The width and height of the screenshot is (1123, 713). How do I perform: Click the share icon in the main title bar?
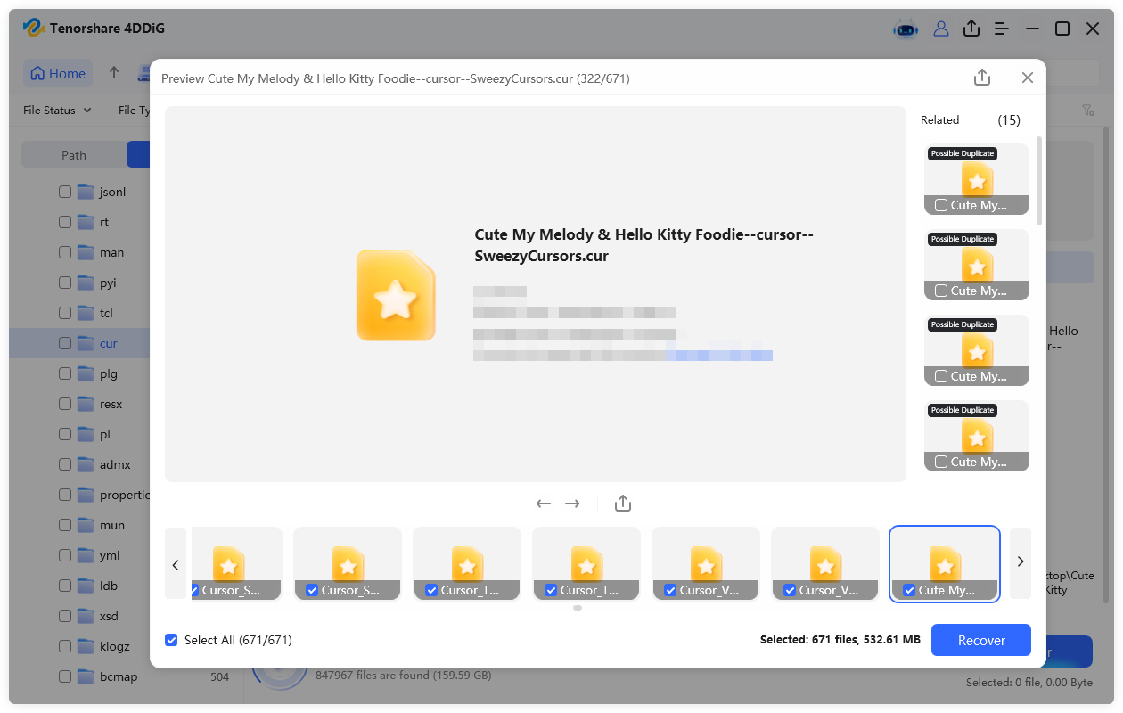(971, 29)
